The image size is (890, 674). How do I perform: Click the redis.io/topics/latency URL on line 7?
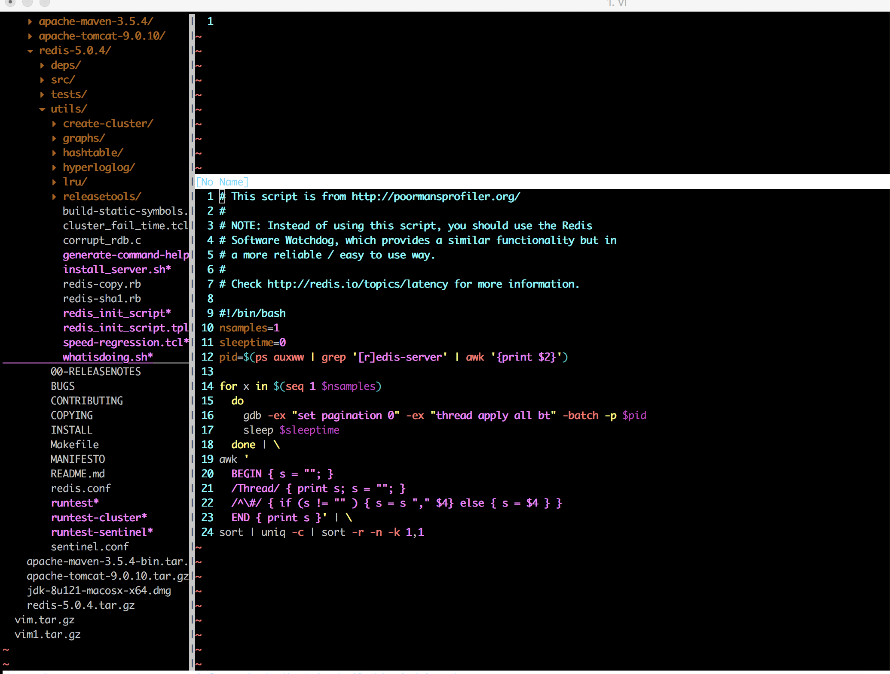tap(358, 284)
